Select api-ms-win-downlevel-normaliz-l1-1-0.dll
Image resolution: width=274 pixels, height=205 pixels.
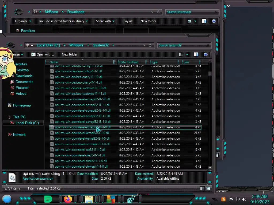click(x=125, y=144)
